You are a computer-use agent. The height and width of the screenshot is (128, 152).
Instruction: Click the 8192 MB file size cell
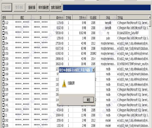click(80, 33)
